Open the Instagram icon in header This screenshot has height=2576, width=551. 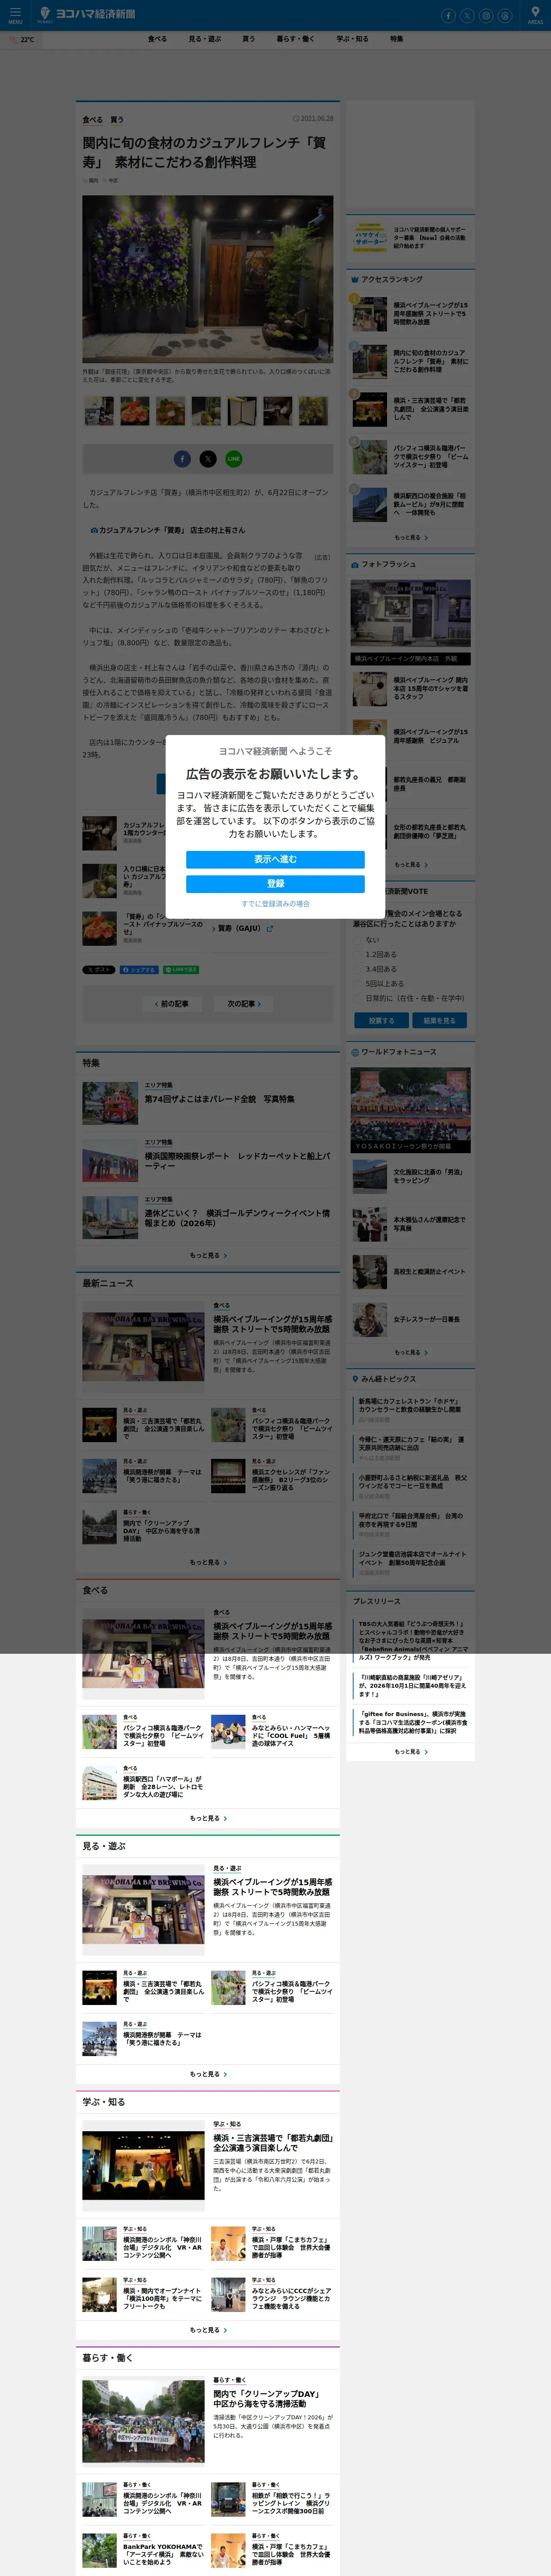[x=486, y=16]
